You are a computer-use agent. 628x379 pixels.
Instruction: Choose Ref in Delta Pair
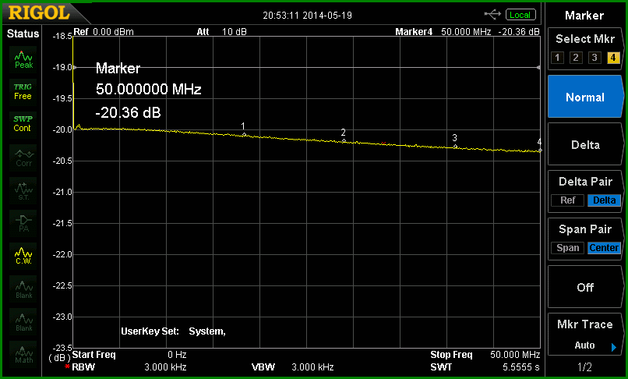(x=567, y=200)
